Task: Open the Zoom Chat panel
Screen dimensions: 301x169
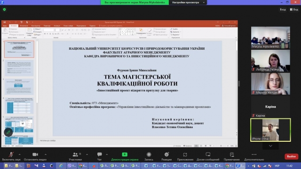Action: pyautogui.click(x=99, y=156)
